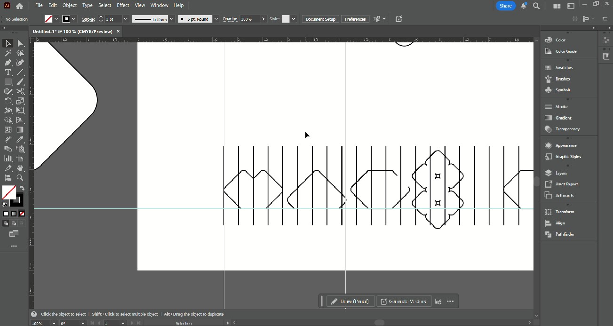Click the Fill swatch in toolbar
The width and height of the screenshot is (613, 326).
(8, 192)
